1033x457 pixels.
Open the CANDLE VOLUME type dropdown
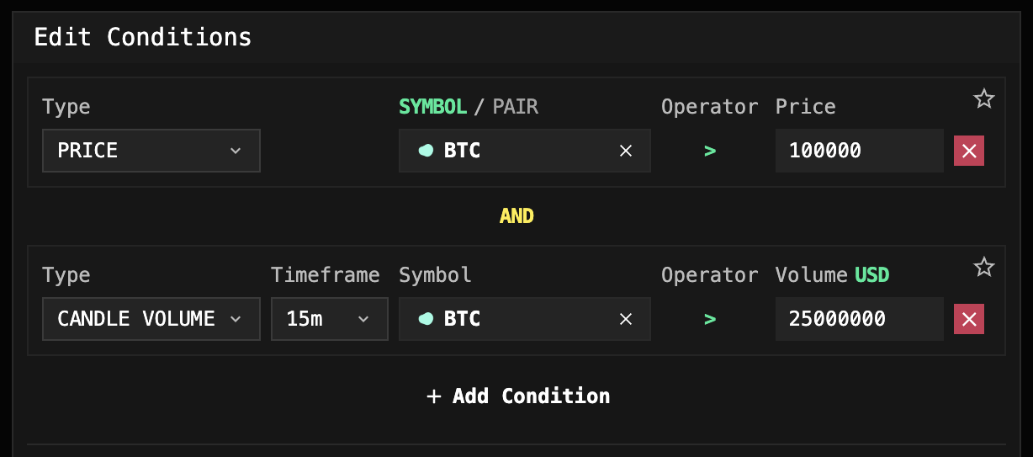(x=151, y=319)
